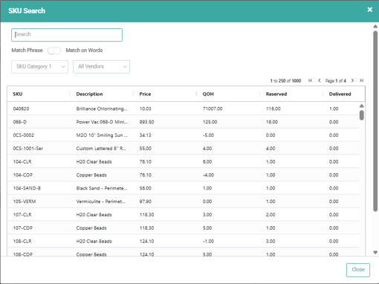Click the dialog scrollbar up arrow
Screen dimensions: 379x284
[375, 26]
